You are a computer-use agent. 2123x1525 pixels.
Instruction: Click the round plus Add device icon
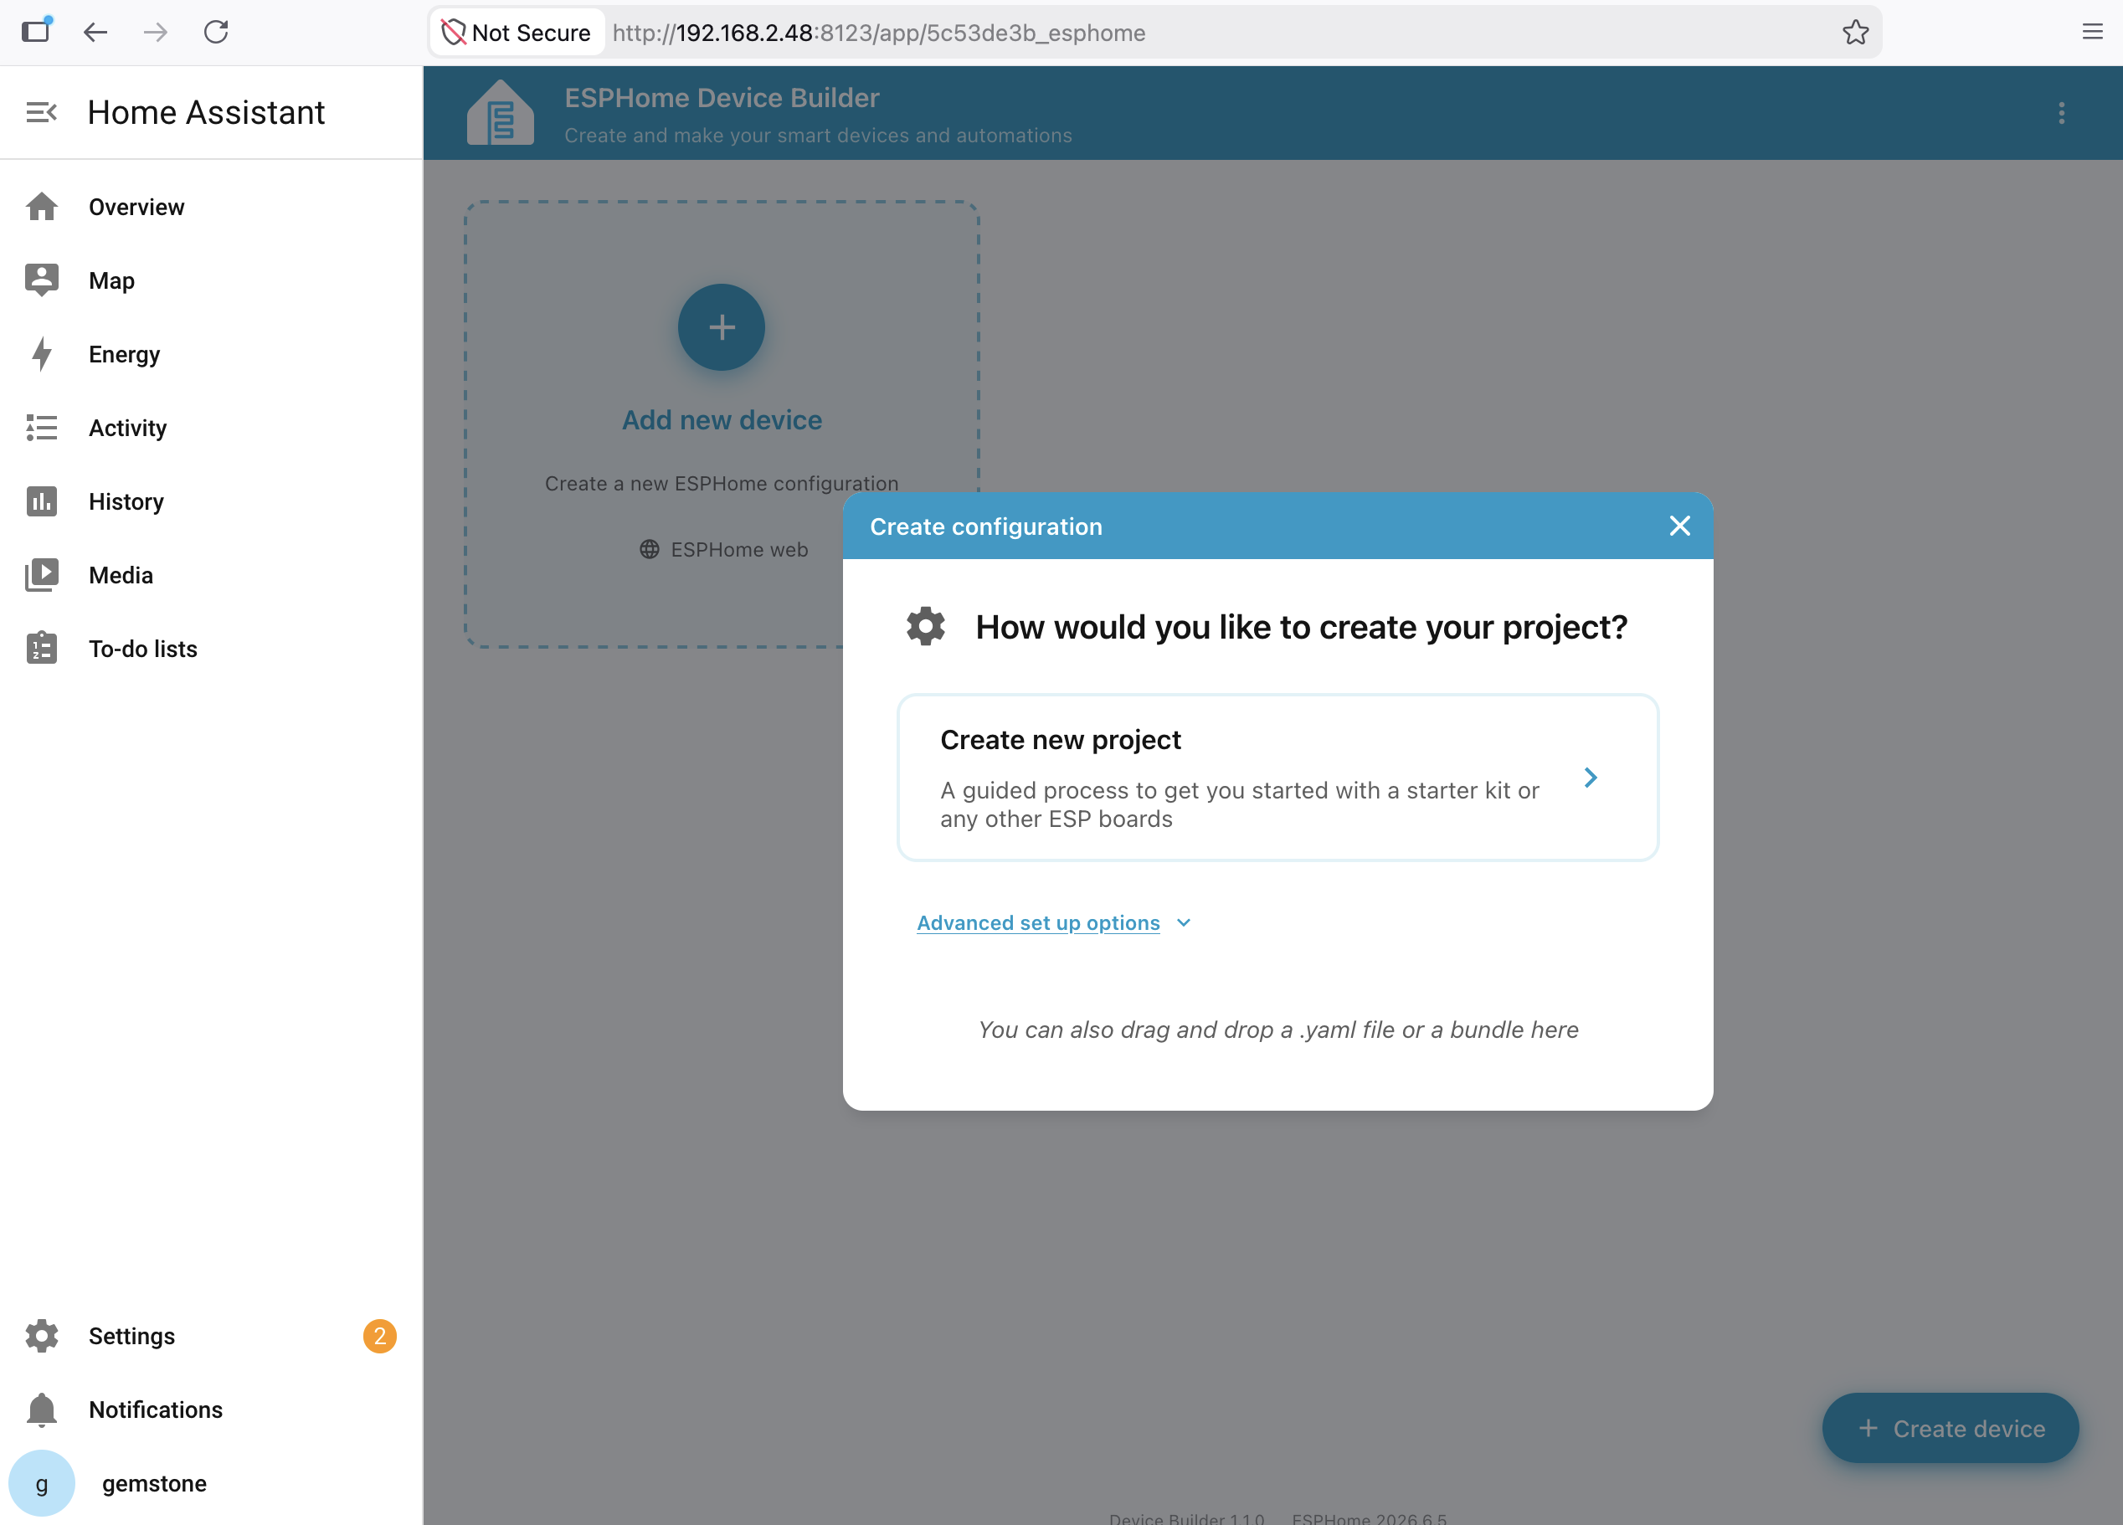[x=722, y=327]
